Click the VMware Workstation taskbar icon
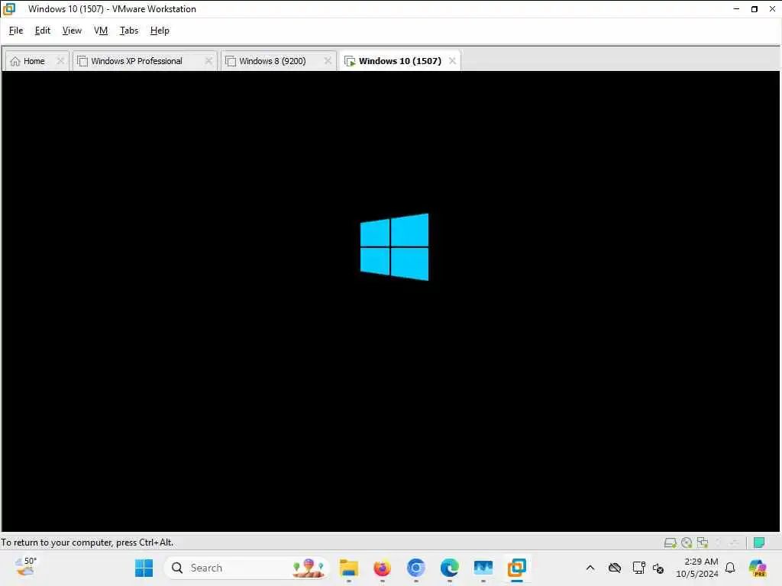The height and width of the screenshot is (586, 782). [x=517, y=568]
